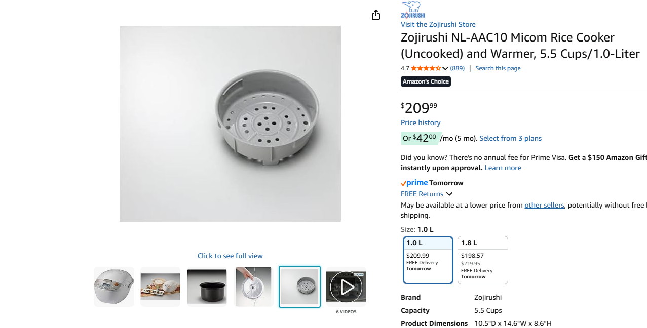Click the Amazon's Choice badge
The width and height of the screenshot is (647, 328).
(426, 81)
